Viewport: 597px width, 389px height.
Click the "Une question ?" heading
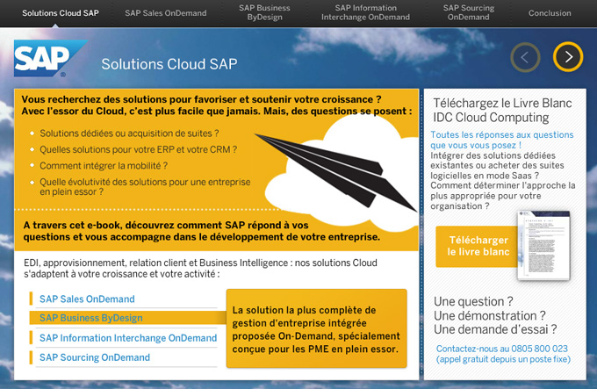473,302
